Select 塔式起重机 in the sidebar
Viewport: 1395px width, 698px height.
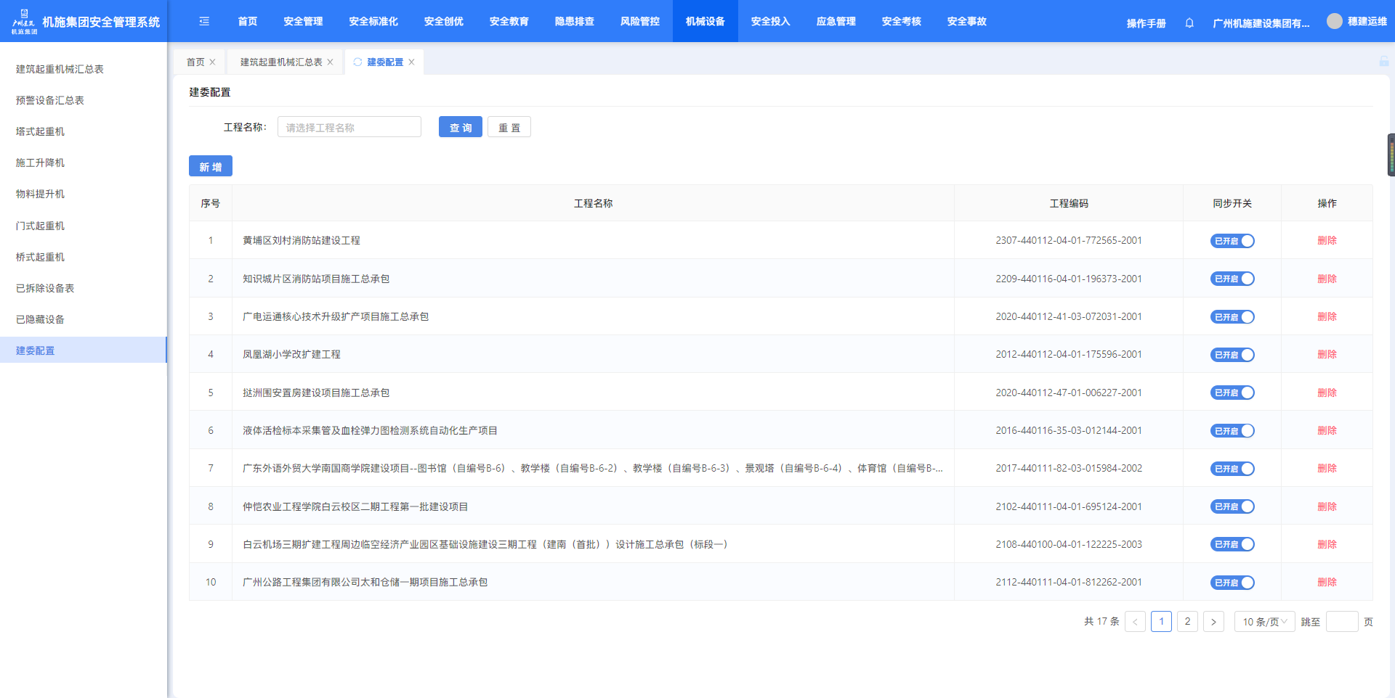coord(41,131)
